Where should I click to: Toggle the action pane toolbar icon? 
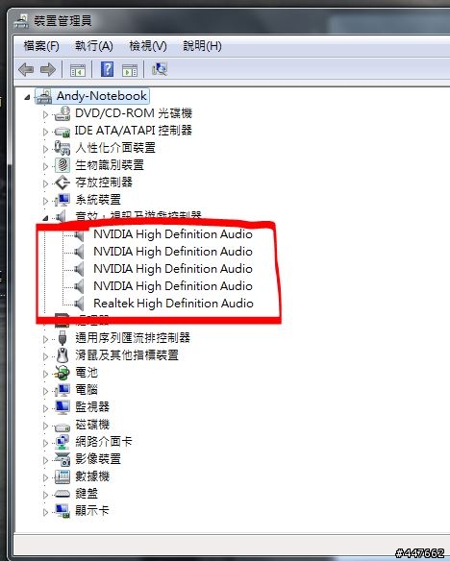130,70
